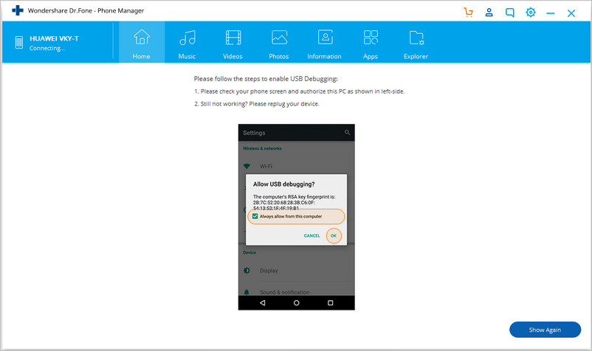Image resolution: width=592 pixels, height=351 pixels.
Task: Click step 1 authorize this PC text
Action: (x=300, y=91)
